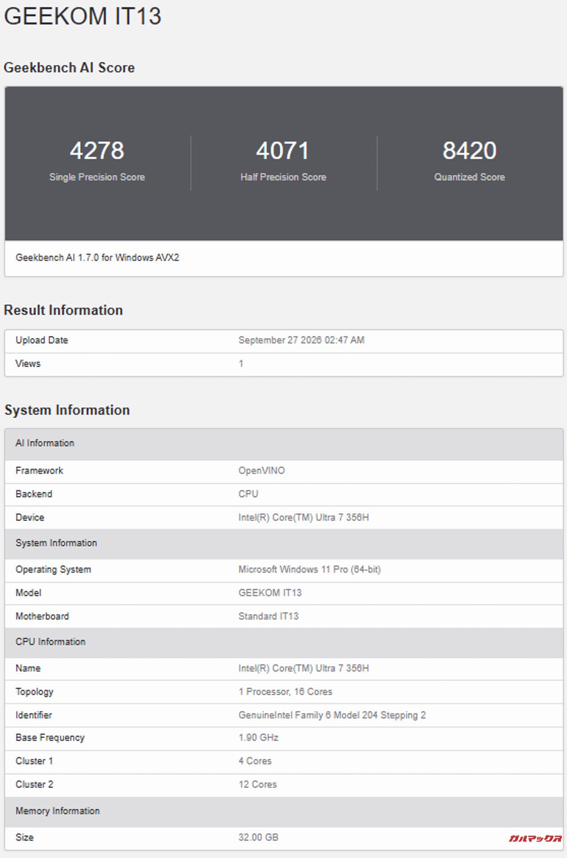Select the Result Information heading
This screenshot has height=858, width=567.
click(63, 310)
